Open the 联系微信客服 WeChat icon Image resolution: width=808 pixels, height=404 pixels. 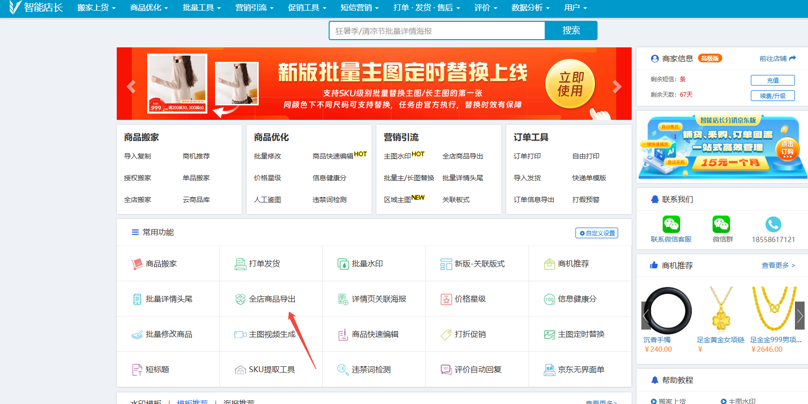coord(671,224)
